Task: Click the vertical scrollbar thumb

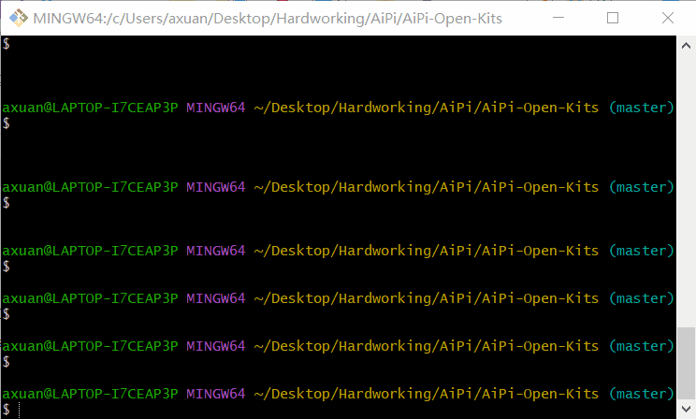Action: [686, 363]
